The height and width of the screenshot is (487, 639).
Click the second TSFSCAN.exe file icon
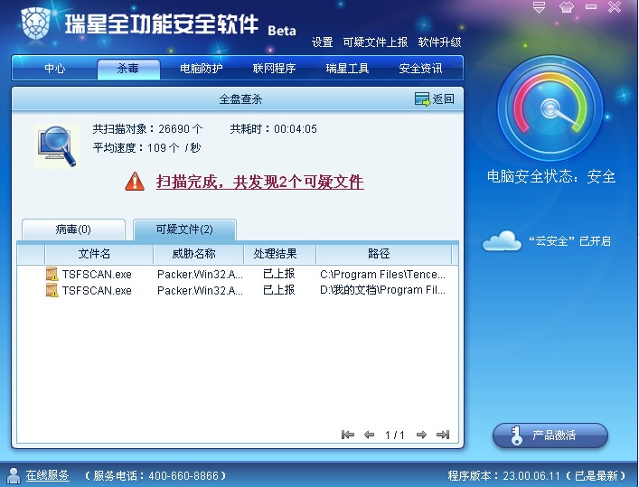pyautogui.click(x=52, y=290)
